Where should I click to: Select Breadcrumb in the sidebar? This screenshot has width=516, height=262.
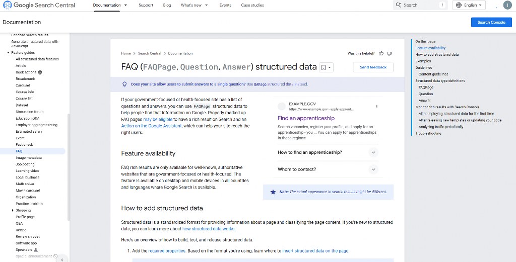click(x=25, y=79)
